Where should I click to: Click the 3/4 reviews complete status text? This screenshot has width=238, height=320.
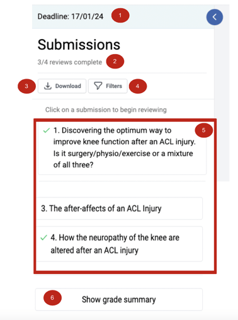coord(70,62)
